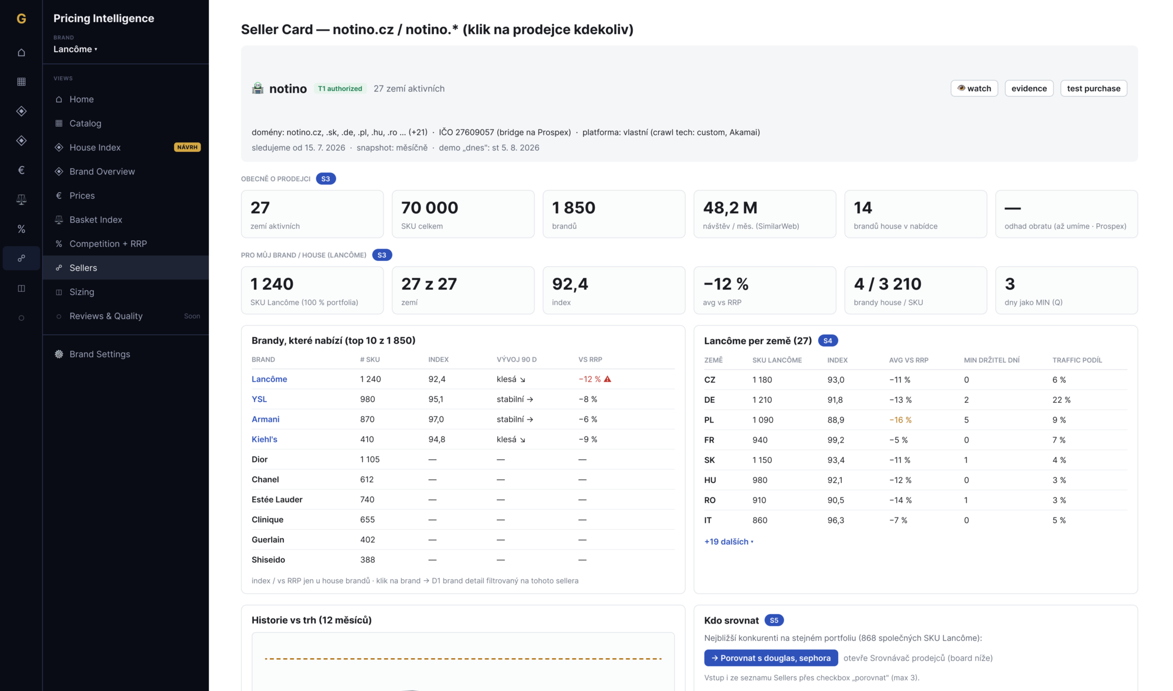
Task: Click the red warning triangle beside −12 %
Action: pyautogui.click(x=608, y=379)
